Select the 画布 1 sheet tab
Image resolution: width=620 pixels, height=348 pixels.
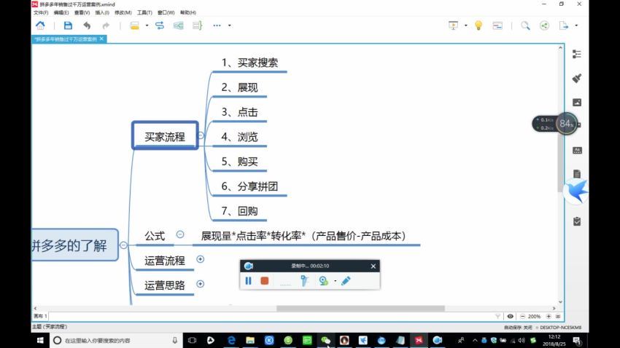(x=40, y=316)
